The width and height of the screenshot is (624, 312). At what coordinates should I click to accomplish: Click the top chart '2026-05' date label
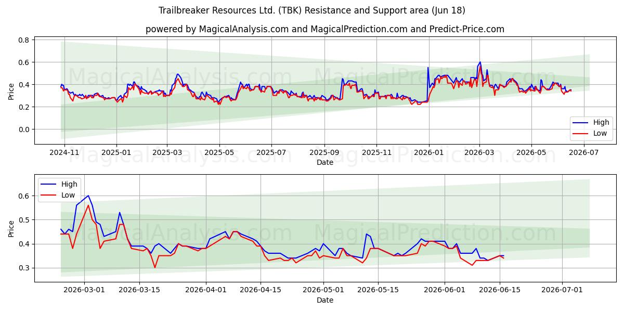[x=531, y=153]
